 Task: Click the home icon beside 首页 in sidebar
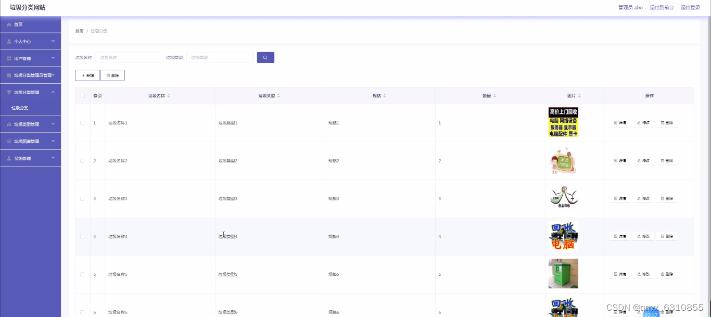click(9, 24)
